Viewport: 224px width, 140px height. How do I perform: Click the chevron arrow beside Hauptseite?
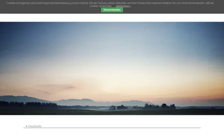(x=27, y=126)
